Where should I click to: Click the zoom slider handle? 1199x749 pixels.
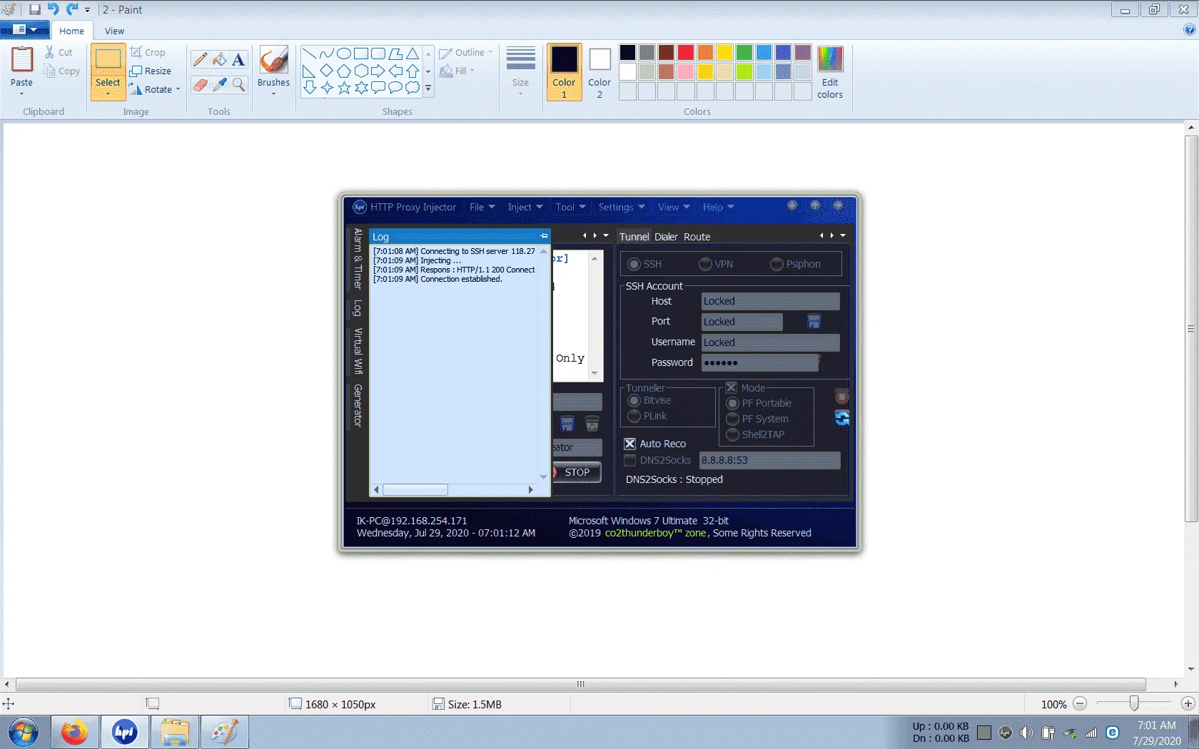click(1134, 704)
